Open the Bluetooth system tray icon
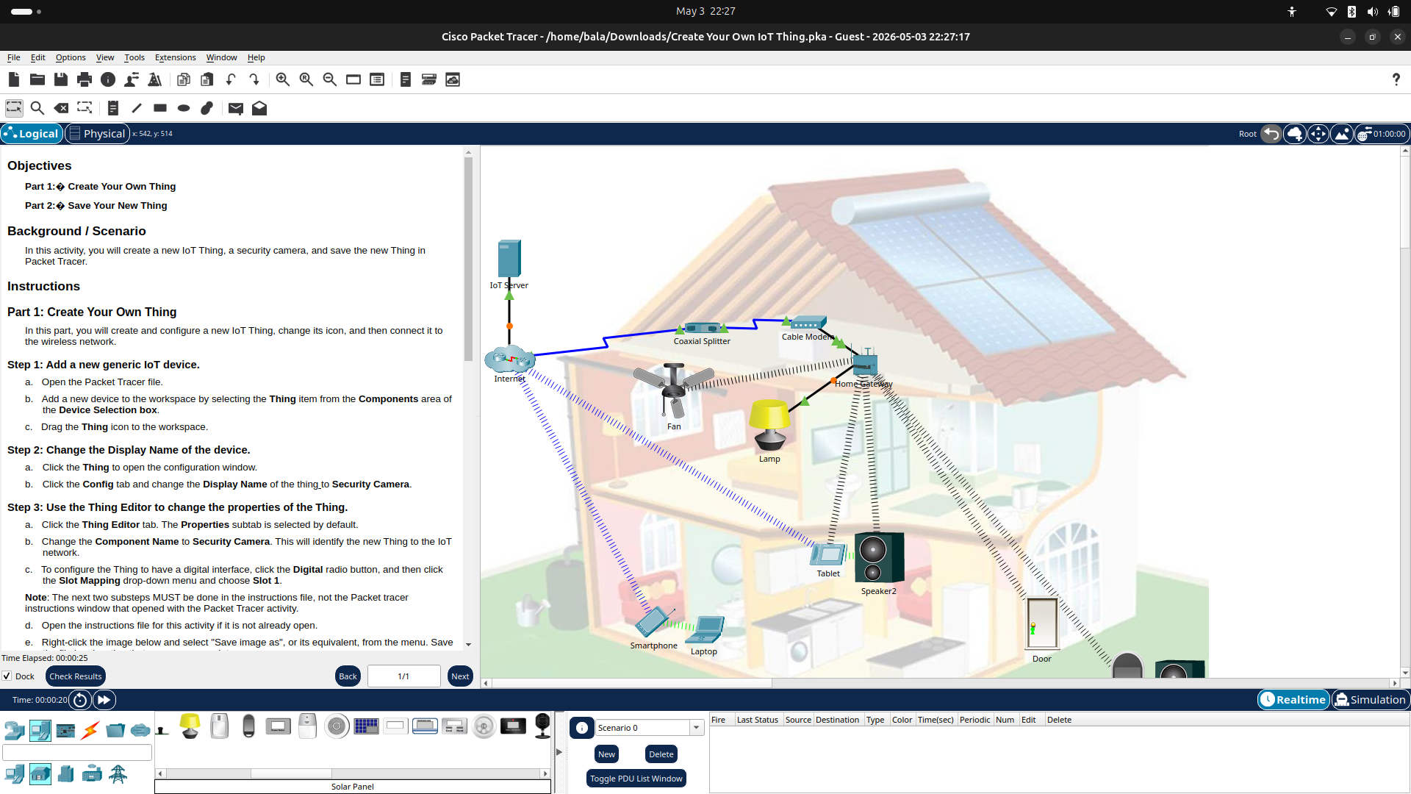 pos(1351,12)
